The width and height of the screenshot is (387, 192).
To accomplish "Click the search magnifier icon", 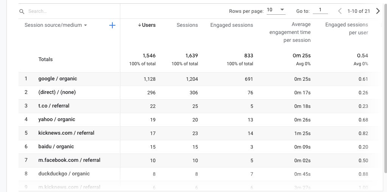I will pyautogui.click(x=22, y=11).
